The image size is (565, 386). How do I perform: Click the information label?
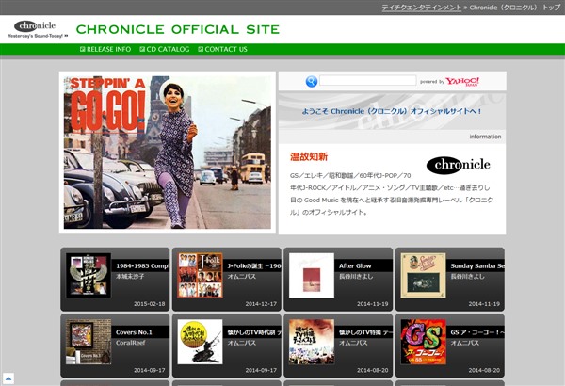click(x=485, y=137)
